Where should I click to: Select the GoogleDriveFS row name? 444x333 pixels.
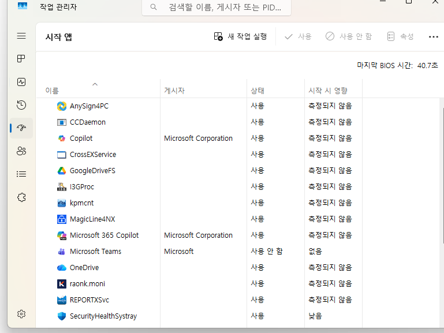92,171
